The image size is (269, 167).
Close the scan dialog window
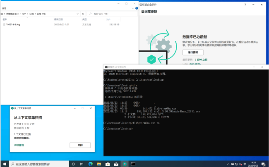point(91,108)
